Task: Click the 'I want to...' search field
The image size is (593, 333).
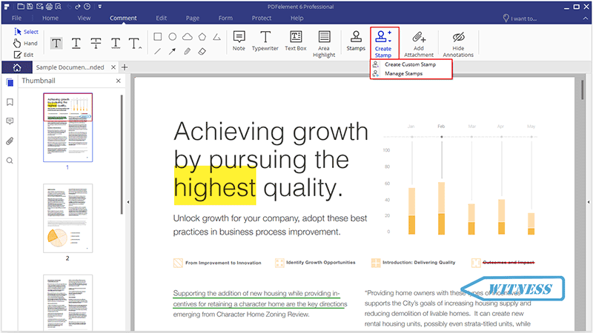Action: point(520,18)
